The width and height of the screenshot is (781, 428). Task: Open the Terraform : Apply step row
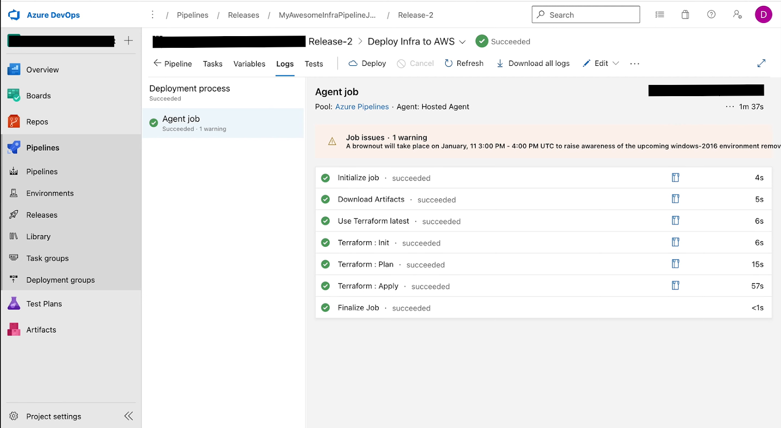544,286
